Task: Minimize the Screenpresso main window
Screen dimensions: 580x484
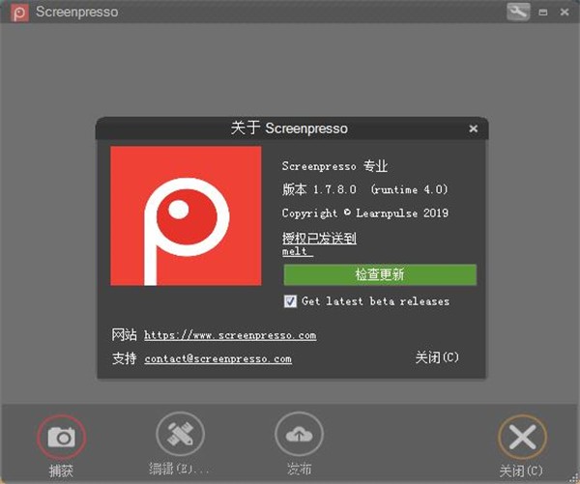Action: [x=543, y=13]
